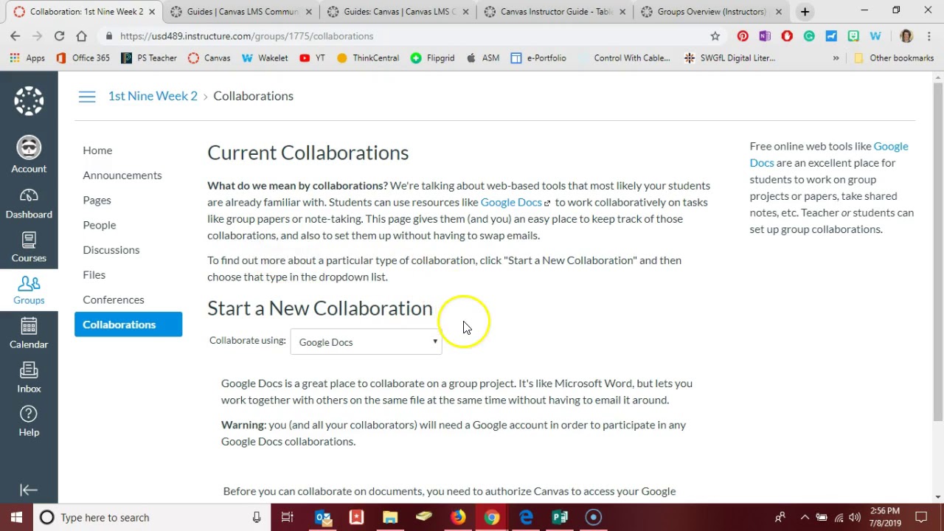Screen dimensions: 944x531
Task: Collapse the global navigation sidebar arrow
Action: pyautogui.click(x=29, y=490)
